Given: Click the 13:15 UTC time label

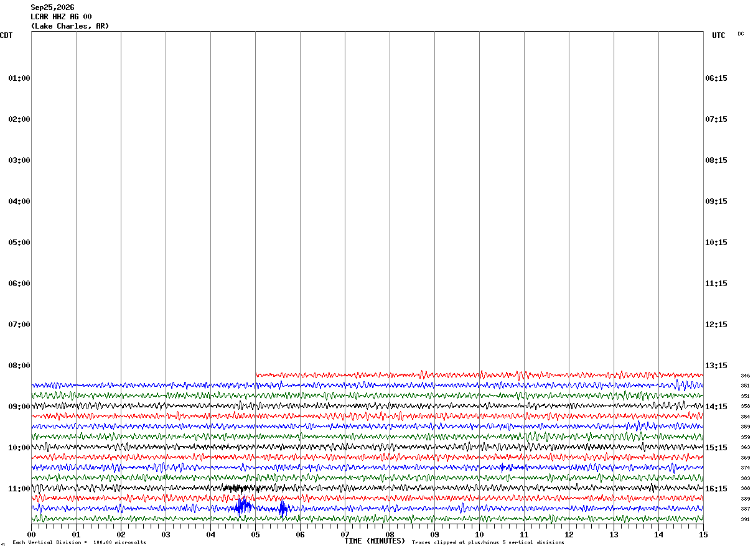Looking at the screenshot, I should [x=716, y=366].
